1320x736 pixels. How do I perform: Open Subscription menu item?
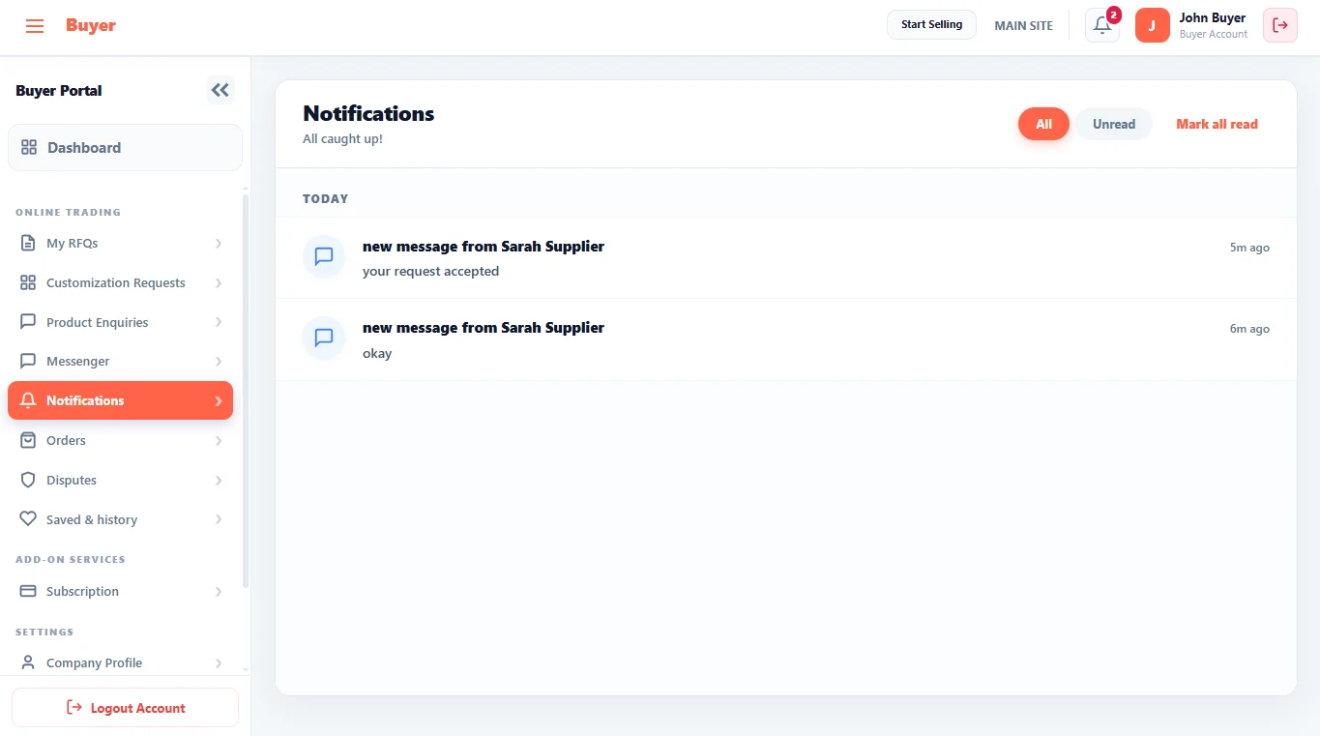click(x=121, y=591)
